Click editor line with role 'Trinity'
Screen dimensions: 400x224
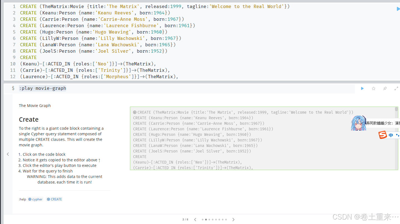(x=95, y=70)
